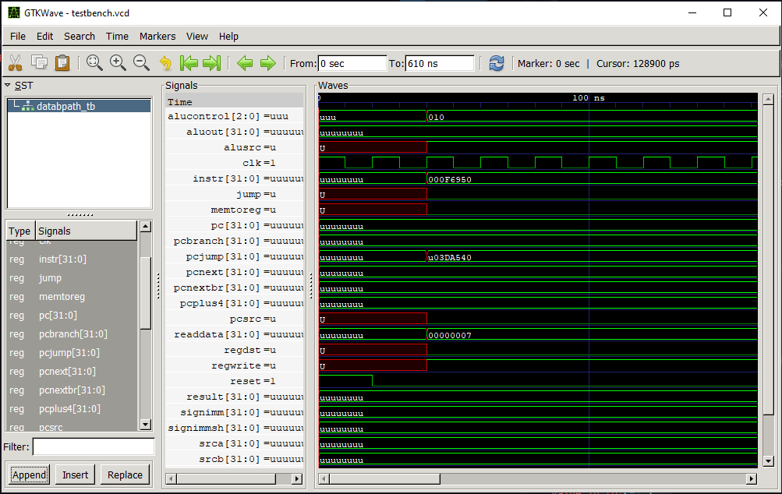Click the 100 ns timeline marker
The image size is (782, 494).
[589, 97]
